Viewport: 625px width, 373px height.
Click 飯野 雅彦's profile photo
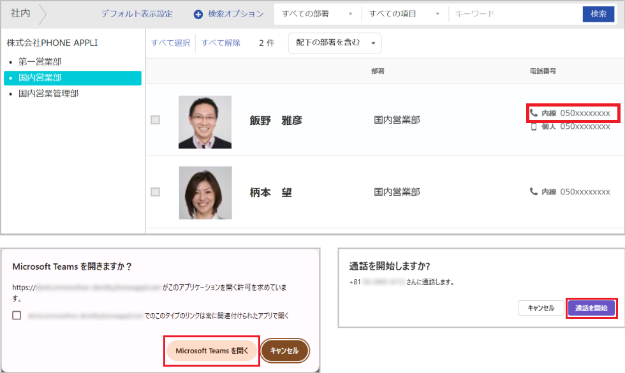click(205, 122)
